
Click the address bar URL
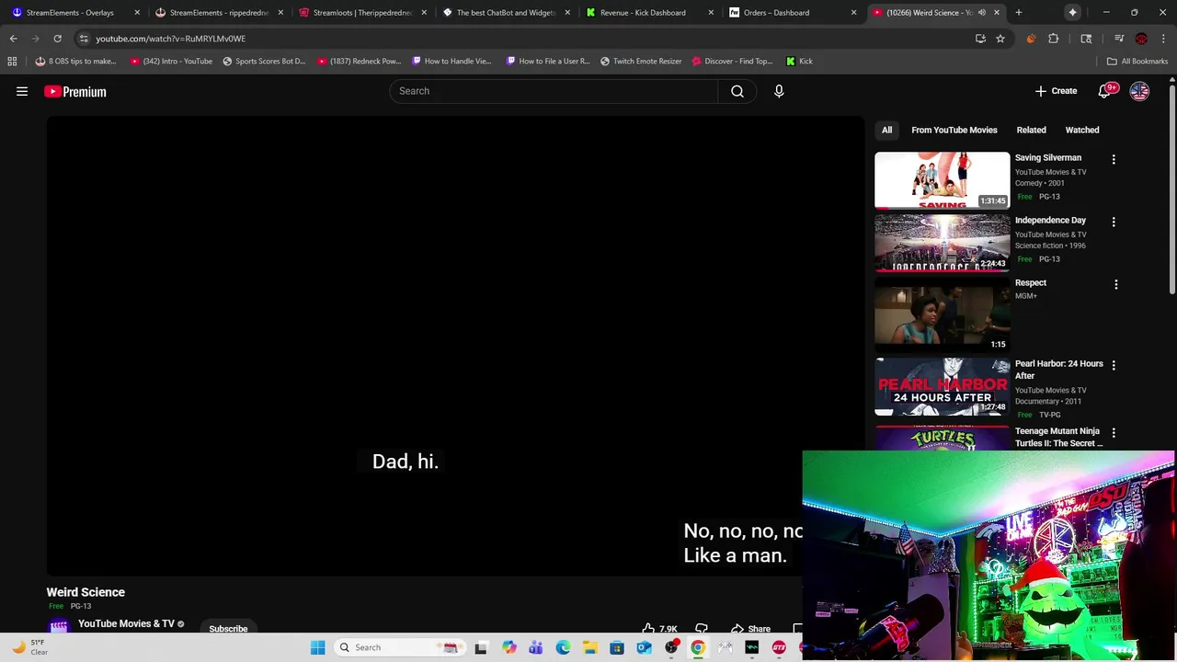(170, 39)
